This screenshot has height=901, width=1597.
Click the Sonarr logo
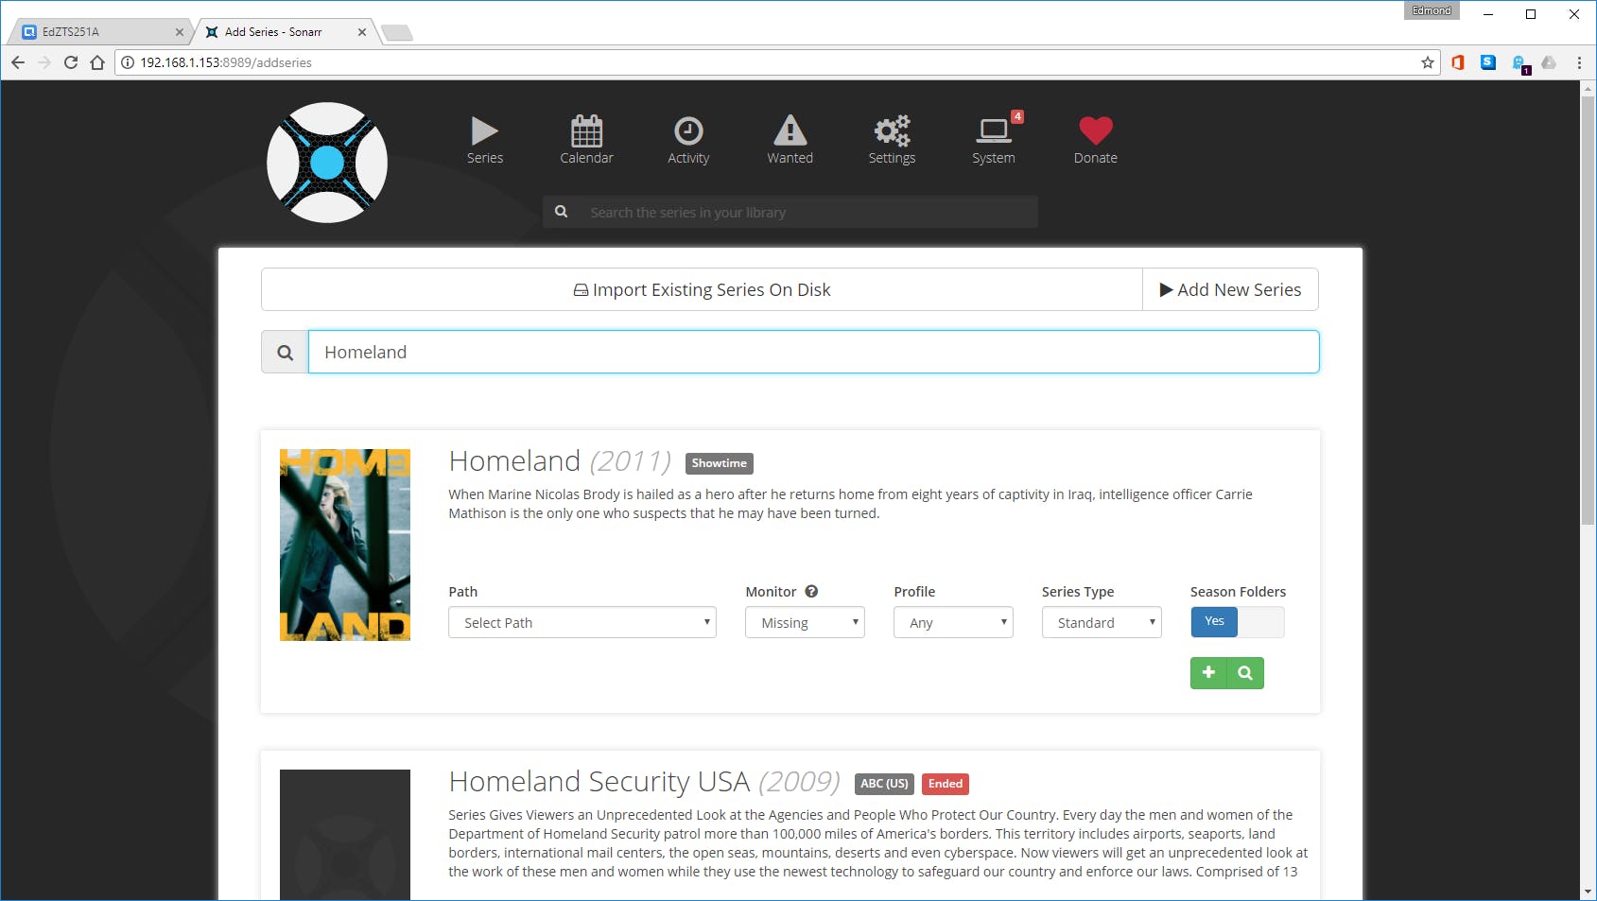(x=327, y=163)
